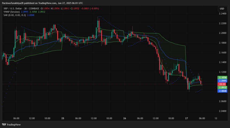Image resolution: width=230 pixels, height=128 pixels.
Task: Click the 2.0600 price axis level
Action: (223, 101)
